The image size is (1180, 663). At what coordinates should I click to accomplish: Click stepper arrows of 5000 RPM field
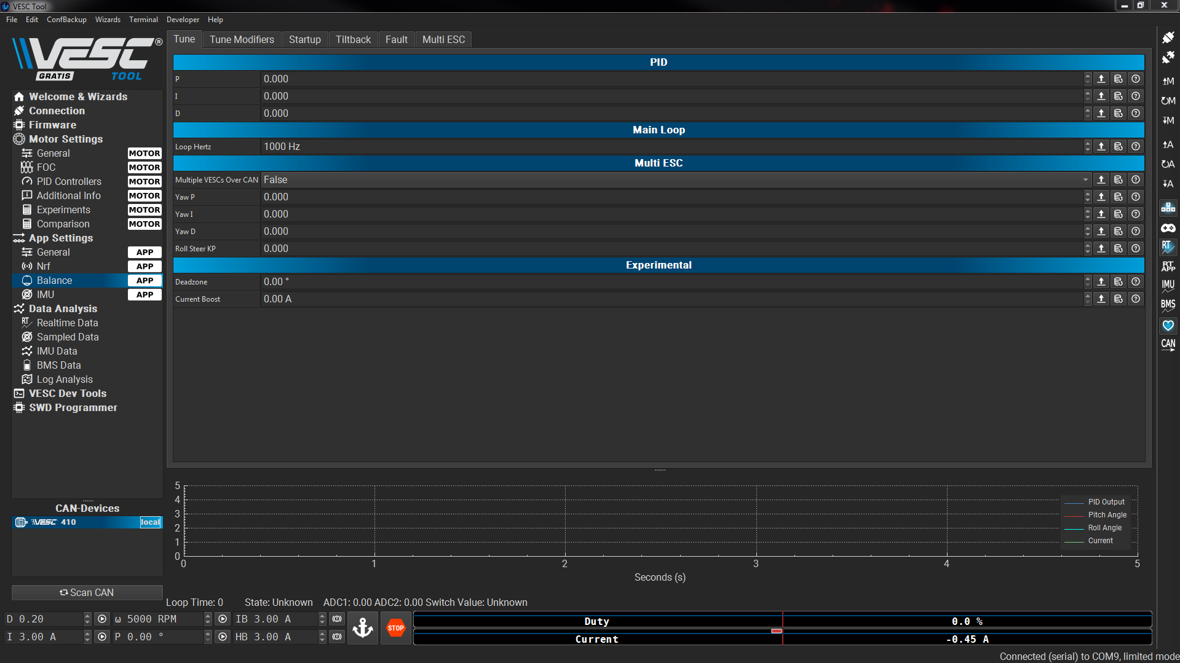[x=208, y=619]
